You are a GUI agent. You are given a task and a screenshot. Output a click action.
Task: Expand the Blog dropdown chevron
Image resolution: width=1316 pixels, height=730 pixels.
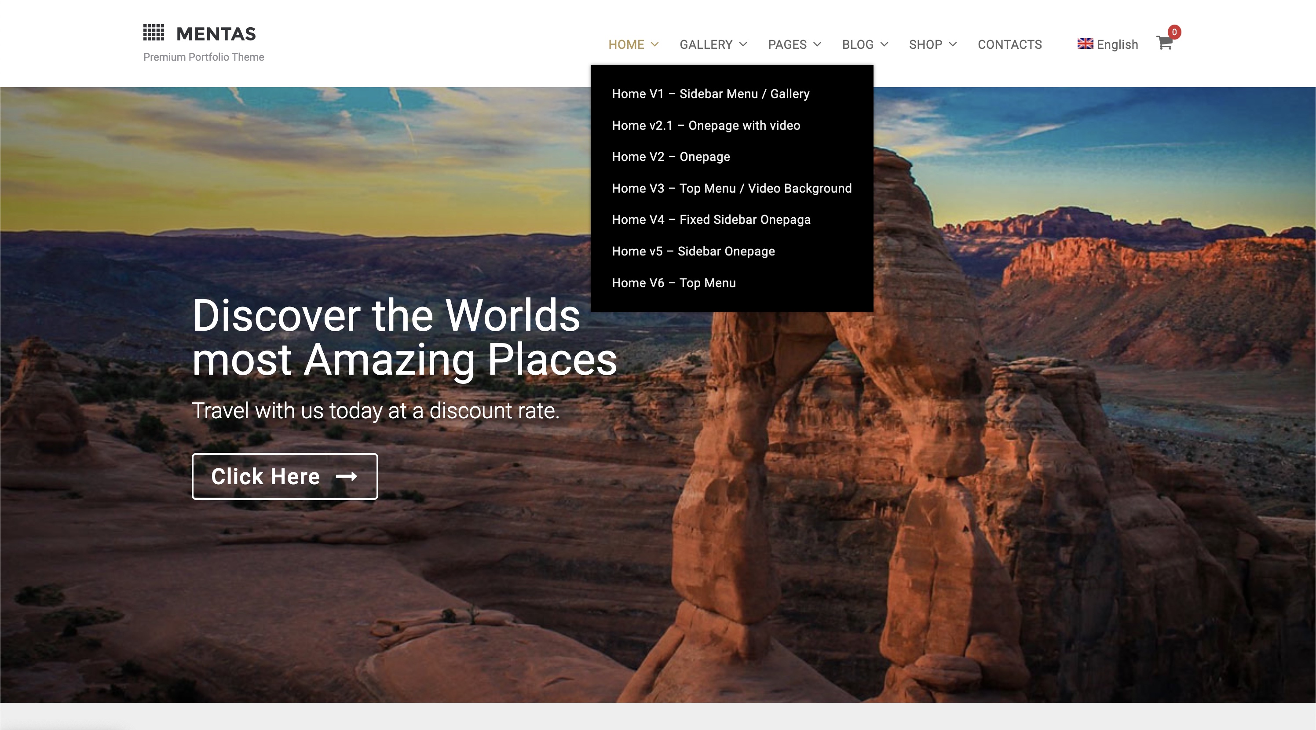coord(885,44)
